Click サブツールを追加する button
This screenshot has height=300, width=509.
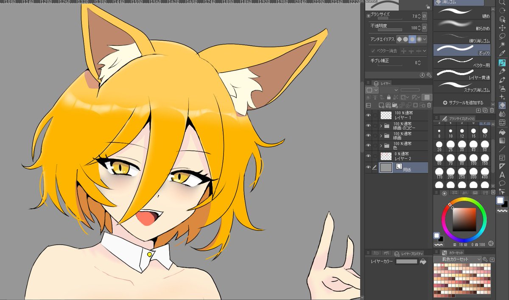click(463, 103)
